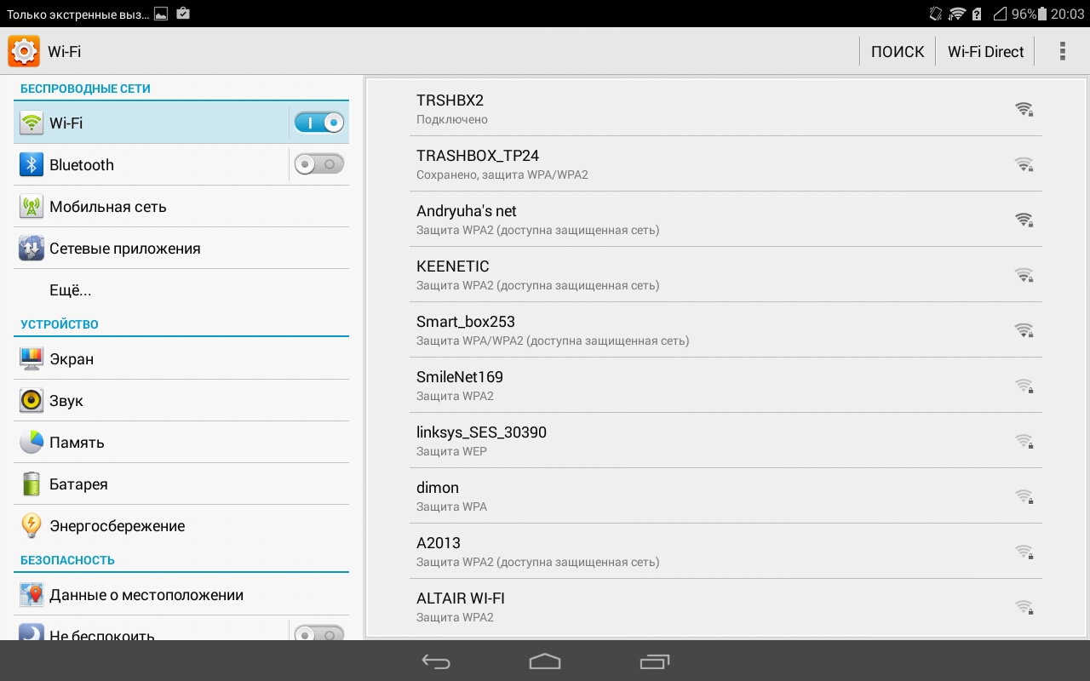Image resolution: width=1090 pixels, height=681 pixels.
Task: Connect to the ALTAIR WI-FI network
Action: [x=726, y=606]
